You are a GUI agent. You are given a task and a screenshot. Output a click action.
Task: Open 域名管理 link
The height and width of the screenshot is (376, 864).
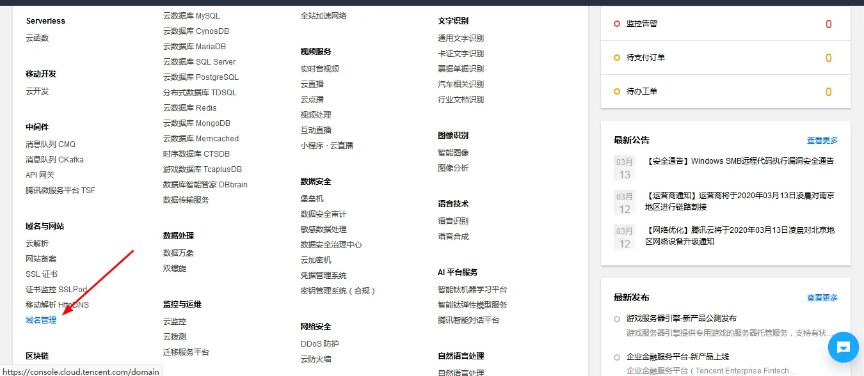click(x=41, y=320)
